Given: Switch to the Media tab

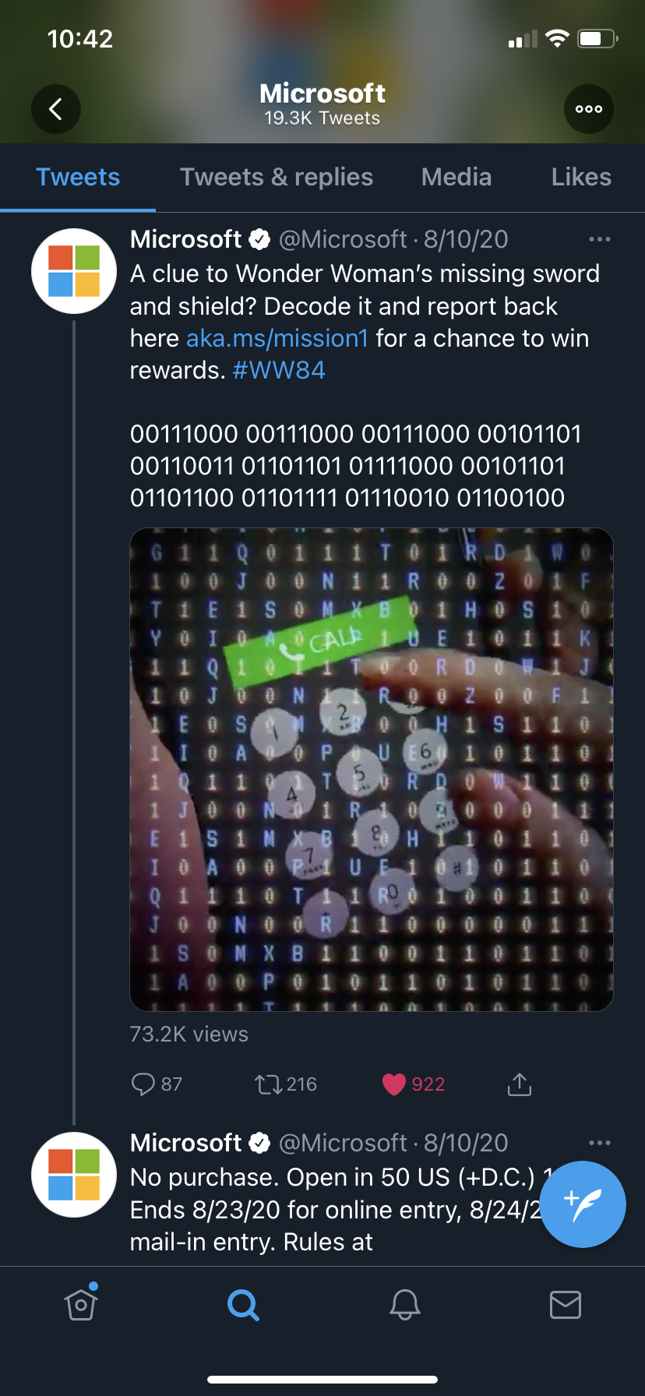Looking at the screenshot, I should point(456,177).
